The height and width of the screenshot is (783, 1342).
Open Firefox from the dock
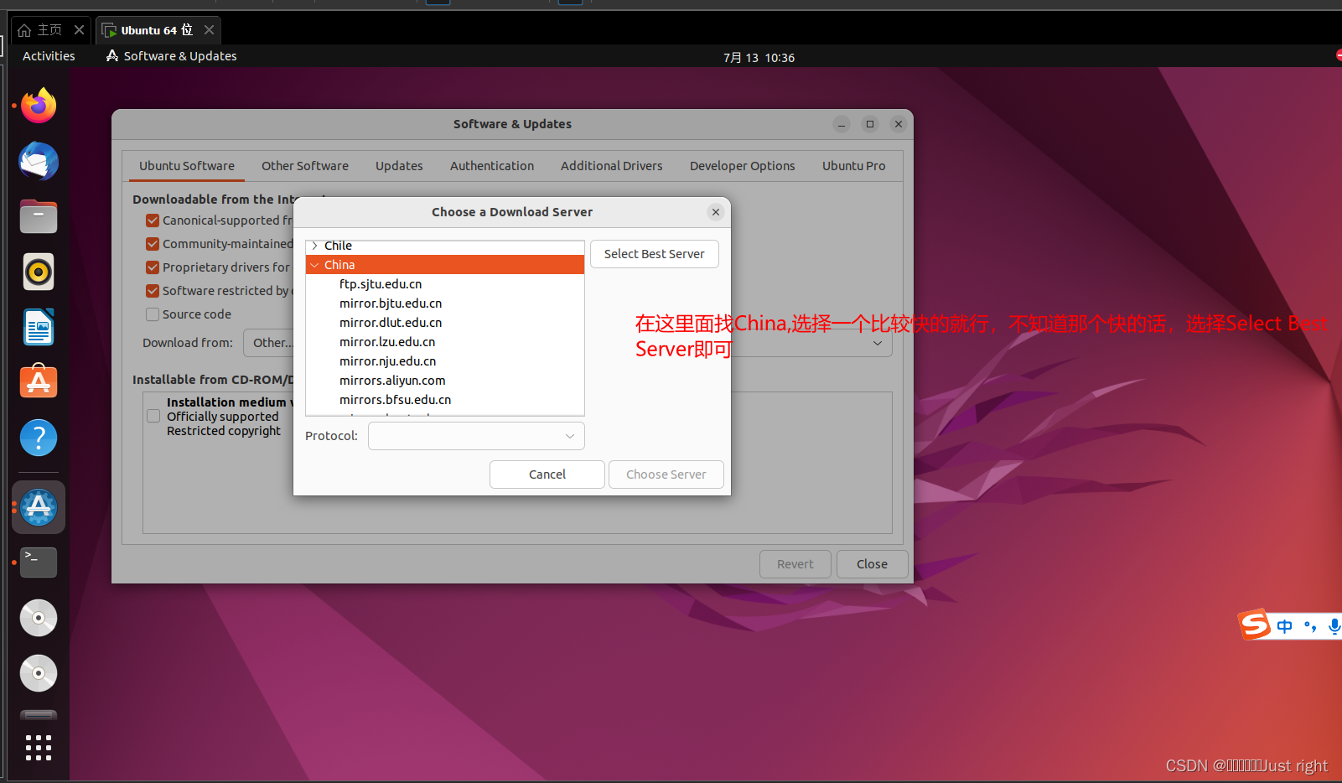pos(38,106)
